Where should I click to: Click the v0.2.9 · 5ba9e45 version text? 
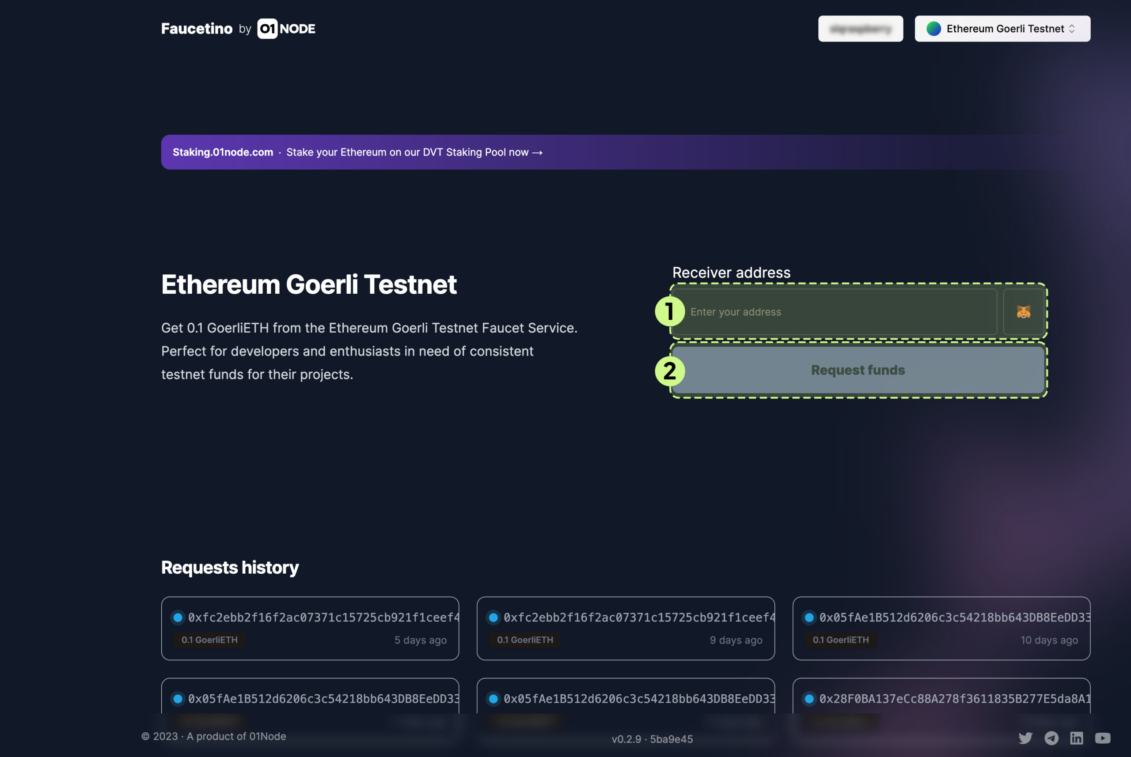click(652, 739)
